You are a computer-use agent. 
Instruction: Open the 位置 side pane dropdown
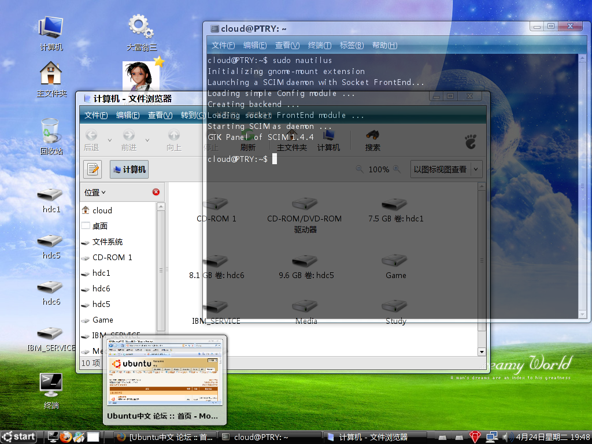coord(95,193)
